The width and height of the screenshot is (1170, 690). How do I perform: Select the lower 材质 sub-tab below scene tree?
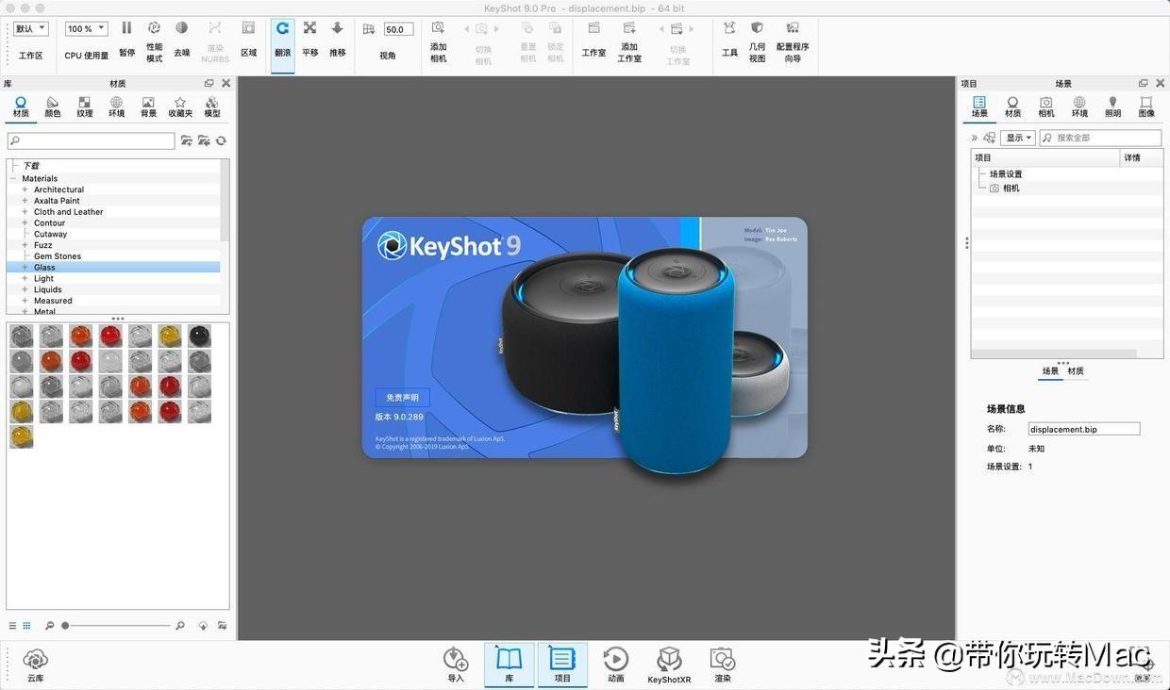[1076, 371]
